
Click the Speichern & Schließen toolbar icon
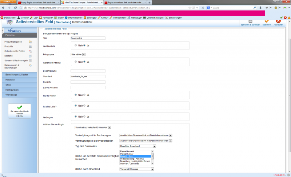click(x=250, y=21)
